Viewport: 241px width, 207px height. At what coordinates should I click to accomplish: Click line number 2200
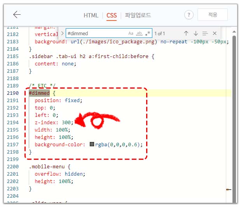pos(12,166)
